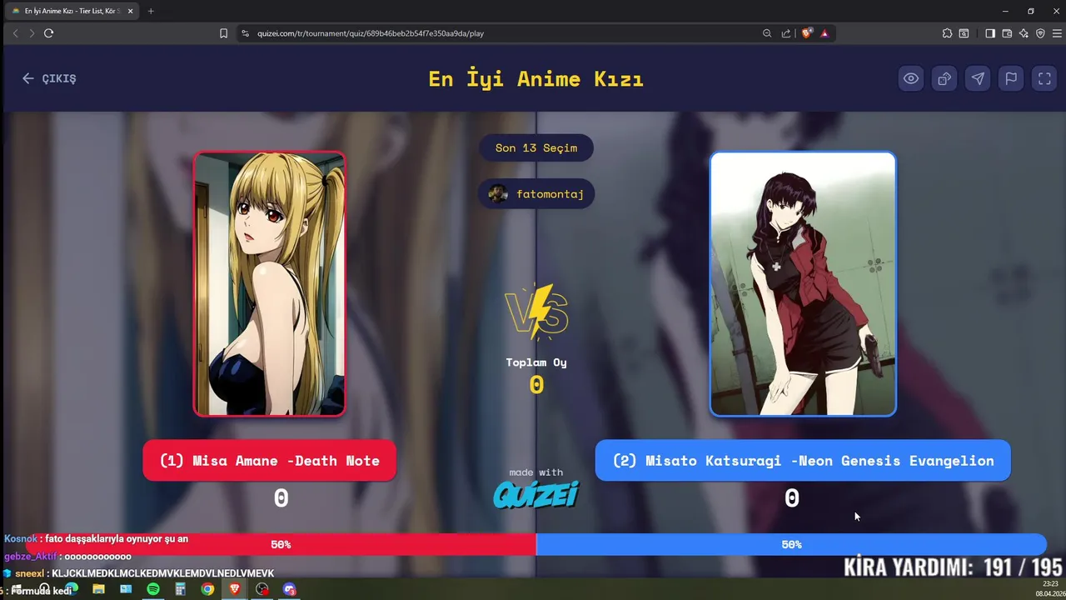
Task: Open a new browser tab
Action: (151, 11)
